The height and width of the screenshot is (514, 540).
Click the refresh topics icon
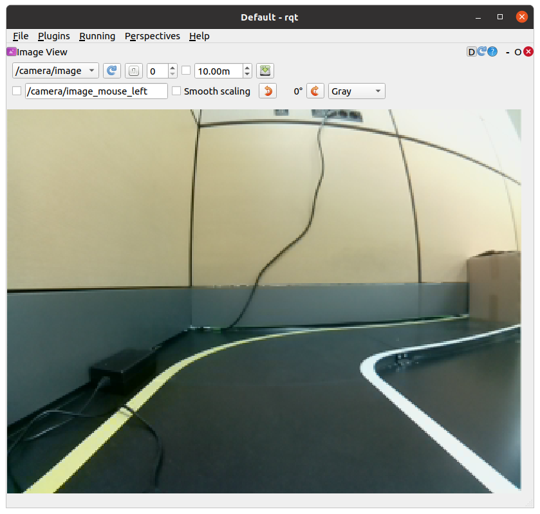click(x=112, y=71)
